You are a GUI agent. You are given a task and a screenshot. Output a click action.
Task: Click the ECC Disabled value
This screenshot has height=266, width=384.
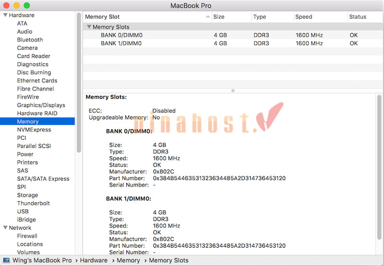(x=164, y=111)
